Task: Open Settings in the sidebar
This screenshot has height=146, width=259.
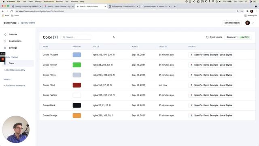Action: point(13,48)
